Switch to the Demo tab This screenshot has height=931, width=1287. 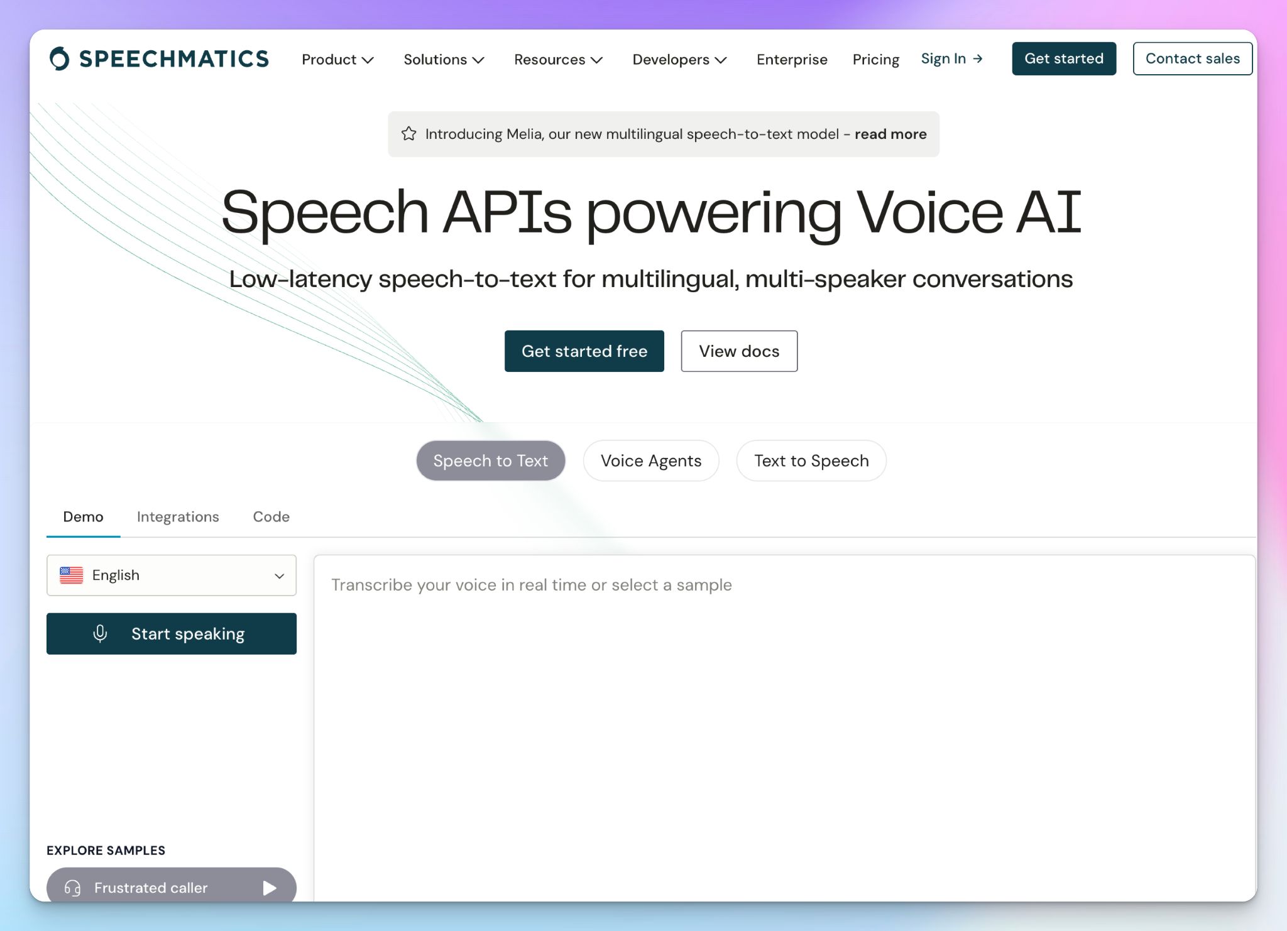click(83, 516)
